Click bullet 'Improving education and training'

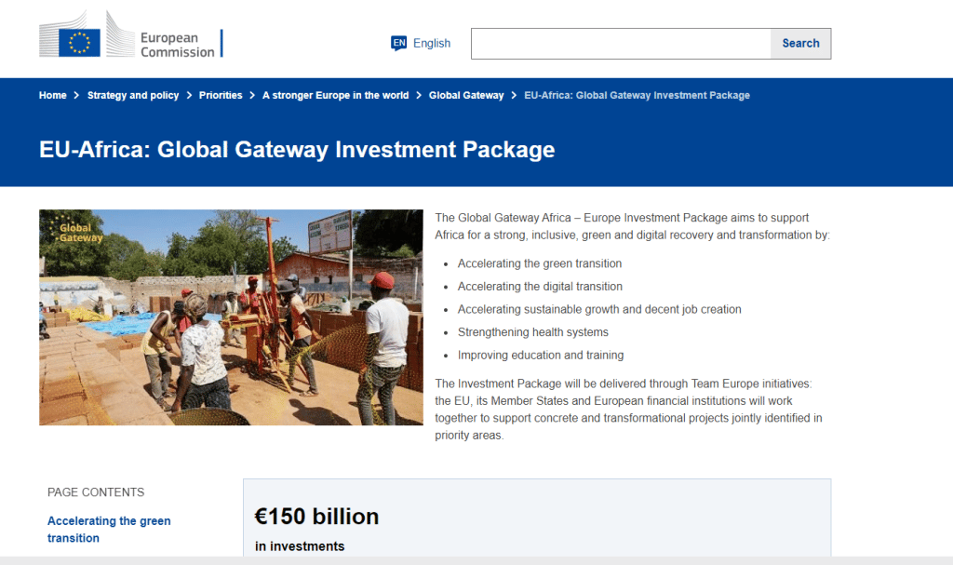541,356
